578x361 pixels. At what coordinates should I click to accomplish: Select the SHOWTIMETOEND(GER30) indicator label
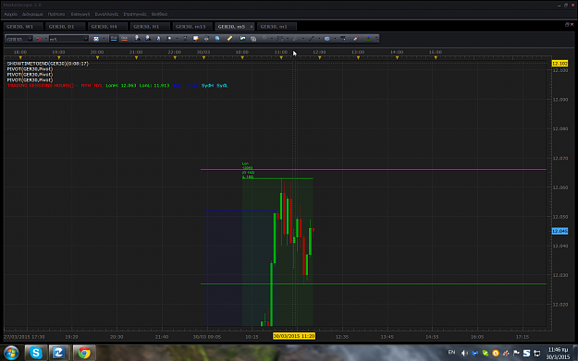47,64
